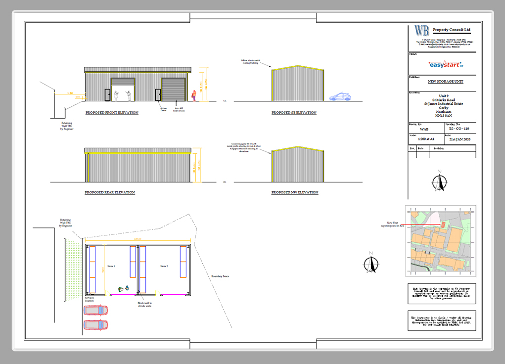
Task: Click the 'St James Industrial Estate' line
Action: pyautogui.click(x=444, y=104)
